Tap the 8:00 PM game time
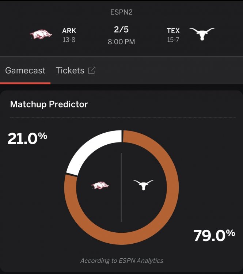Image resolution: width=243 pixels, height=274 pixels. 121,42
